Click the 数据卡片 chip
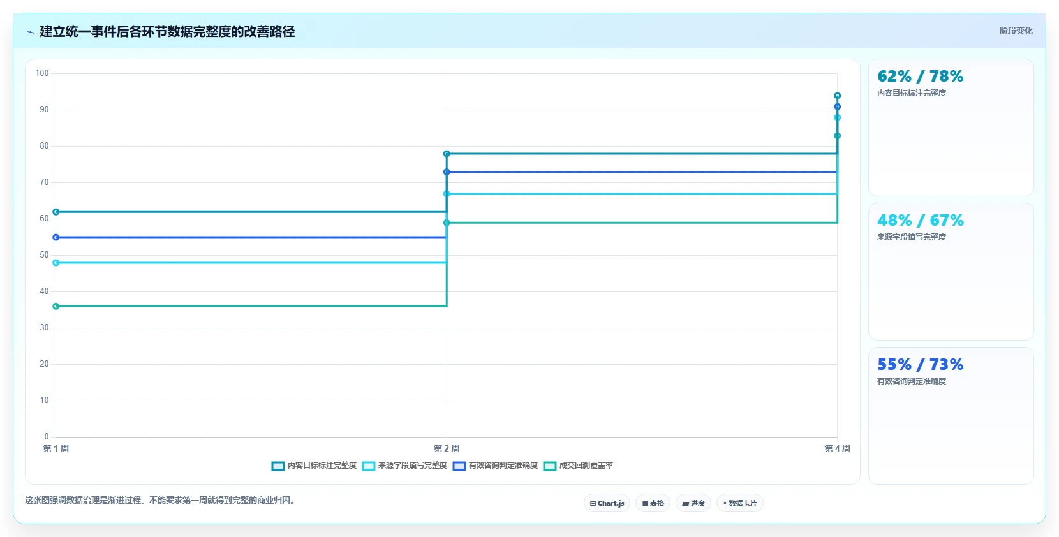This screenshot has height=537, width=1059. 740,503
